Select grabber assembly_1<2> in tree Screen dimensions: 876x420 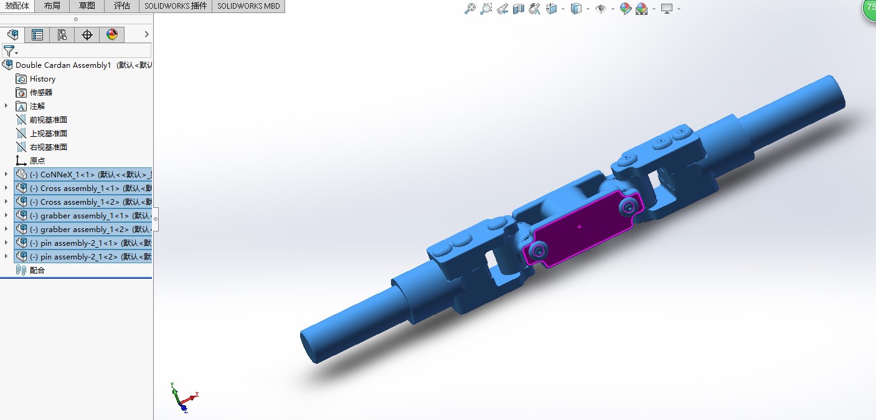(x=83, y=229)
